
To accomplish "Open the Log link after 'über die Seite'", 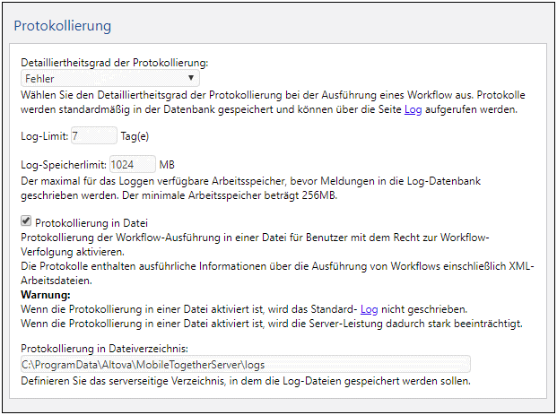I will tap(413, 108).
